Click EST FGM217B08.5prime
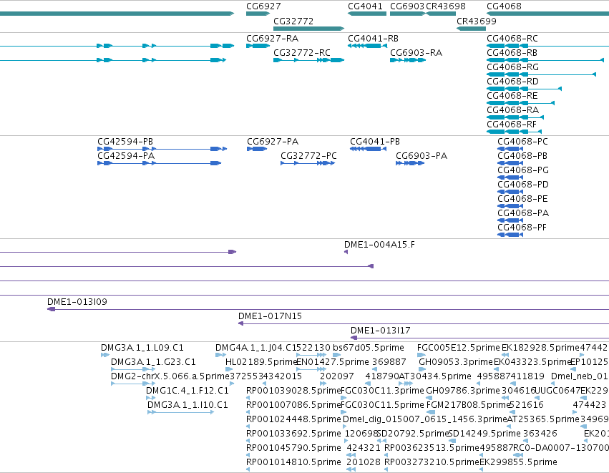This screenshot has width=609, height=473. click(x=467, y=405)
